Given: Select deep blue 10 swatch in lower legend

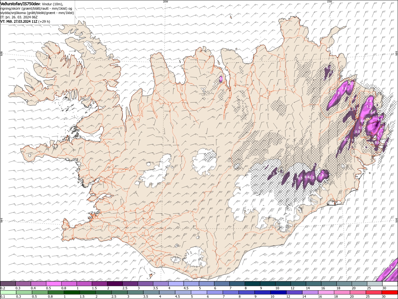Looking at the screenshot, I should (278, 292).
